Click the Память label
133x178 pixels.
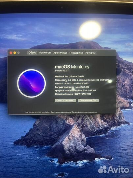click(x=59, y=83)
